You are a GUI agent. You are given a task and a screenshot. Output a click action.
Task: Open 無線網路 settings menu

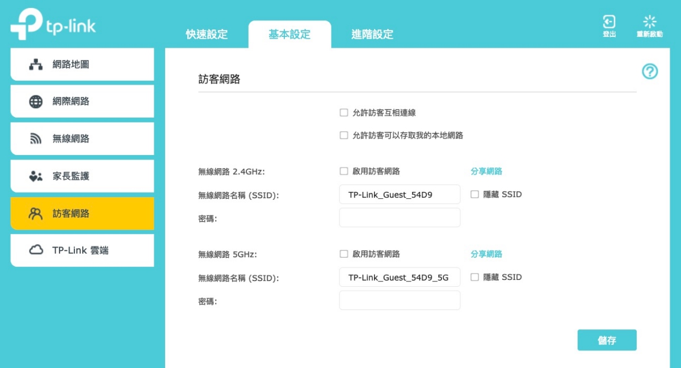(82, 139)
